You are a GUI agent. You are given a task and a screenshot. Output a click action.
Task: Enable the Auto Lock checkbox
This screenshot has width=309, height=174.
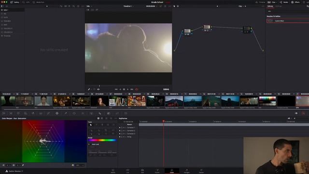(x=89, y=145)
